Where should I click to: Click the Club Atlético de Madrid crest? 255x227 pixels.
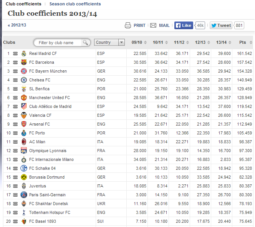tap(24, 106)
